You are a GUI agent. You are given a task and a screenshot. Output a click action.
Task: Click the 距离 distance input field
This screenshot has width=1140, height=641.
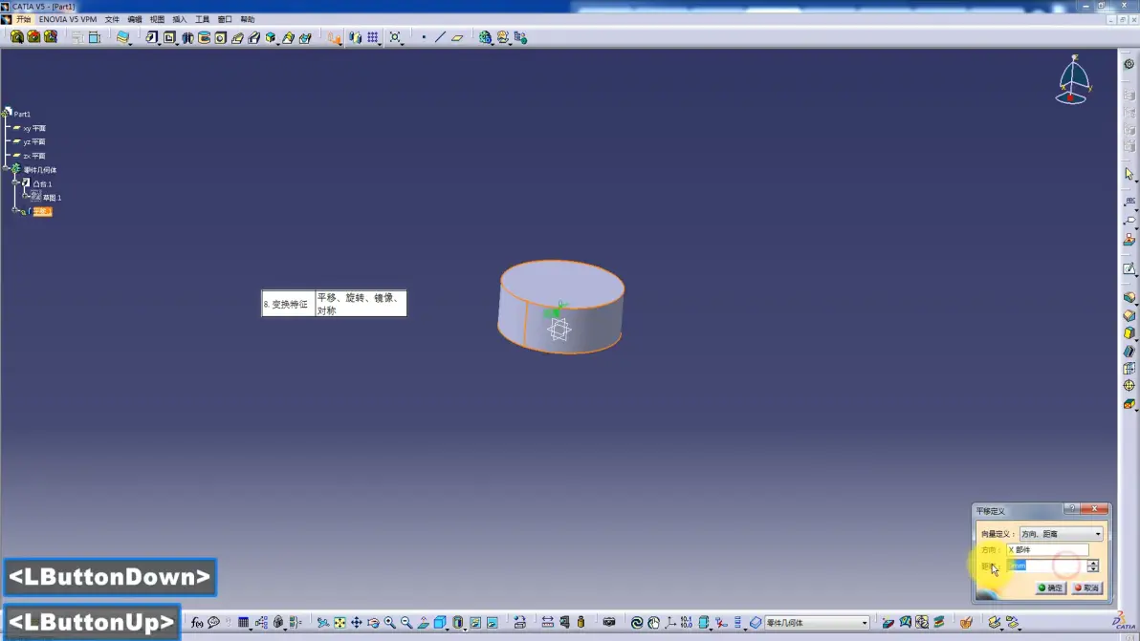click(1046, 566)
